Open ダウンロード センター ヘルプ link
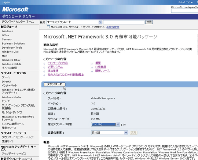This screenshot has width=198, height=160. [x=18, y=137]
